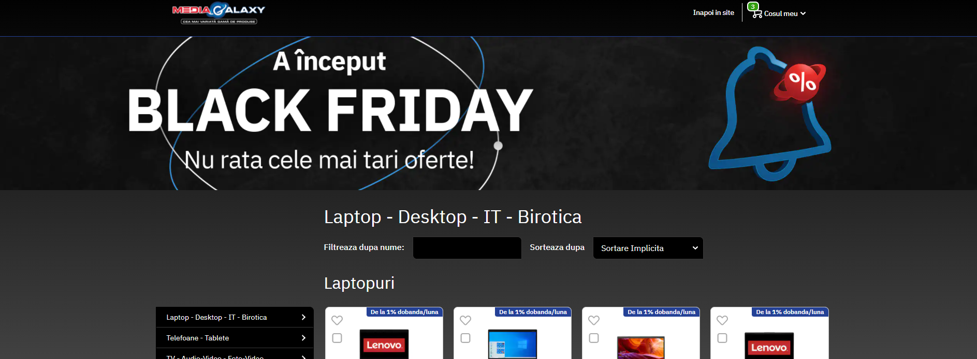Check compare box on first laptop card
This screenshot has height=359, width=977.
337,338
